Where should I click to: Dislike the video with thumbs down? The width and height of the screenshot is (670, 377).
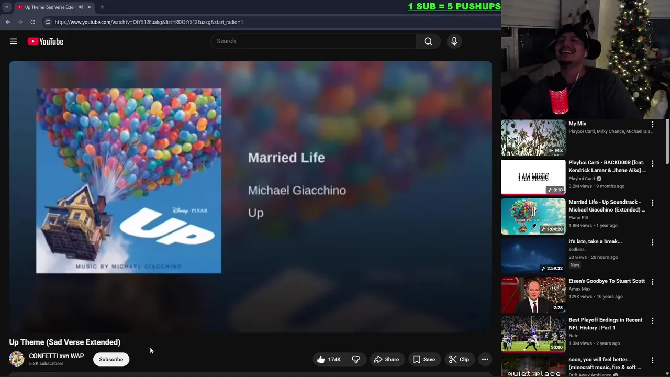click(356, 359)
